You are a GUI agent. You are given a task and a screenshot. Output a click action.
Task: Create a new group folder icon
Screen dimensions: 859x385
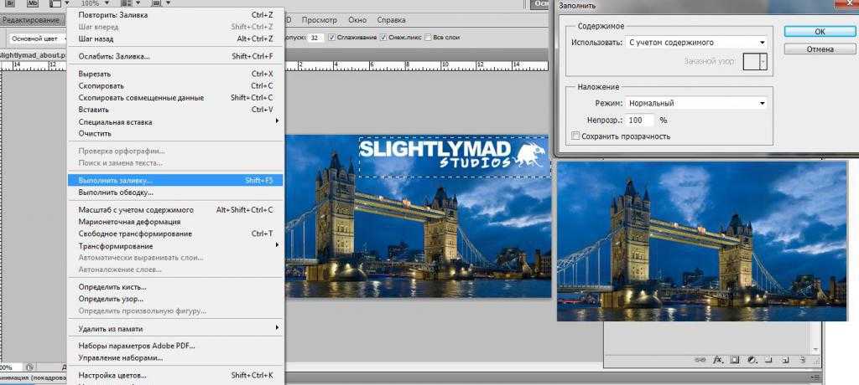tap(768, 359)
